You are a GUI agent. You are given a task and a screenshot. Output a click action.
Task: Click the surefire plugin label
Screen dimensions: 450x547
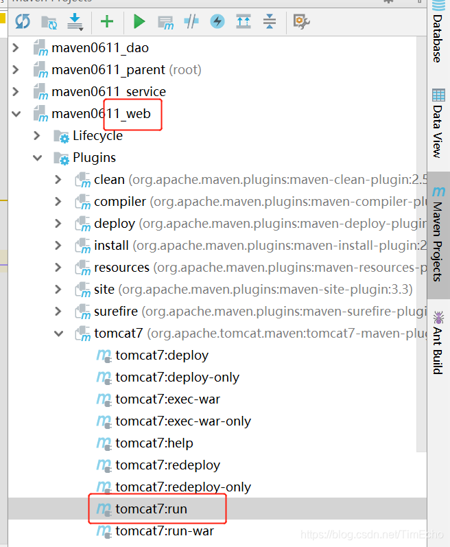pyautogui.click(x=116, y=312)
